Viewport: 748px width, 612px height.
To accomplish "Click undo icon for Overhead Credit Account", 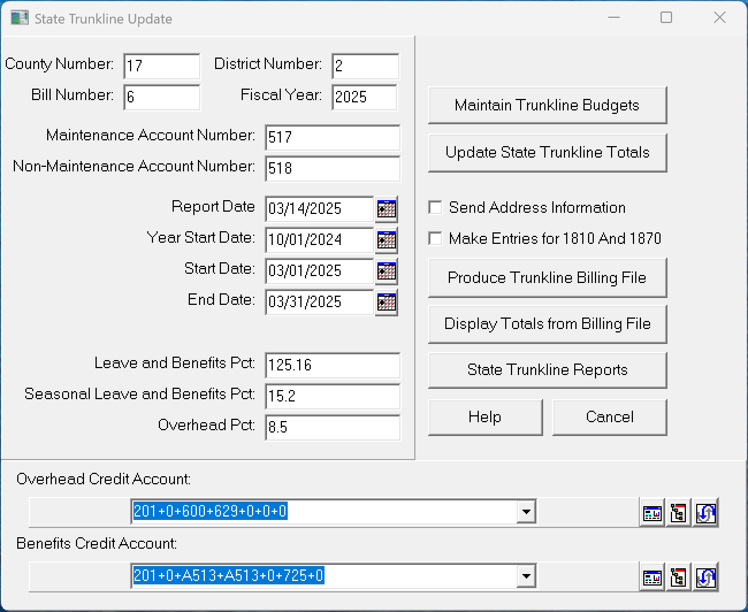I will (705, 512).
